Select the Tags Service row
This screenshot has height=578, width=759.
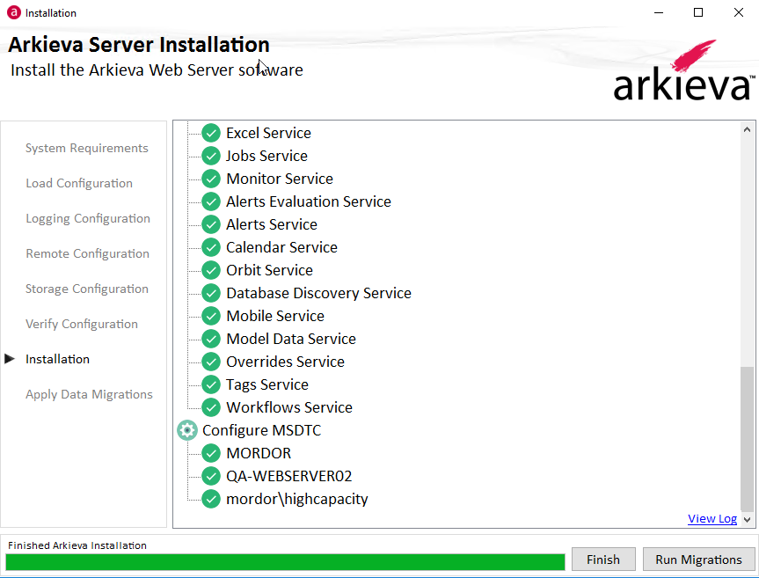(267, 384)
